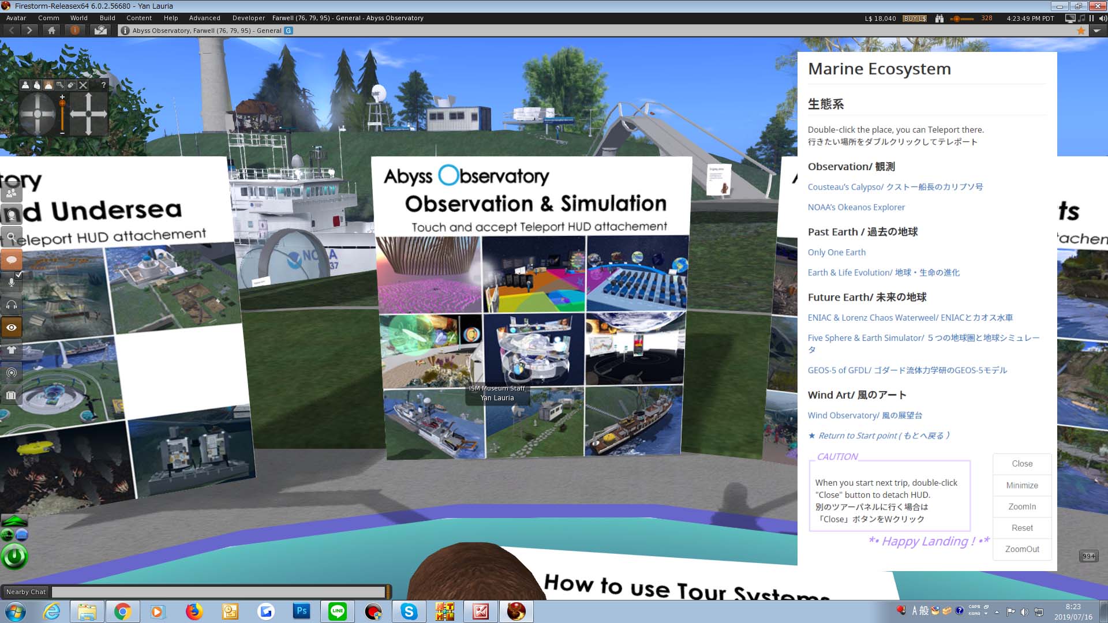Image resolution: width=1108 pixels, height=623 pixels.
Task: Click the location info icon in address bar
Action: pos(125,31)
